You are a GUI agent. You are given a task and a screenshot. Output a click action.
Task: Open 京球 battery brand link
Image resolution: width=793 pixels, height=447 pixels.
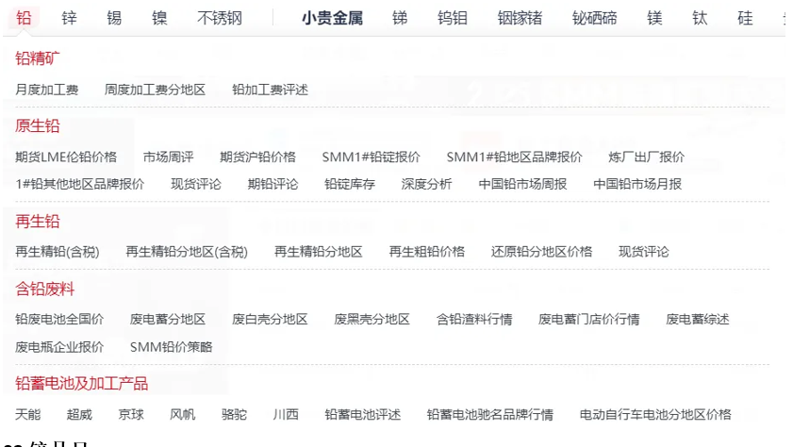pyautogui.click(x=131, y=415)
